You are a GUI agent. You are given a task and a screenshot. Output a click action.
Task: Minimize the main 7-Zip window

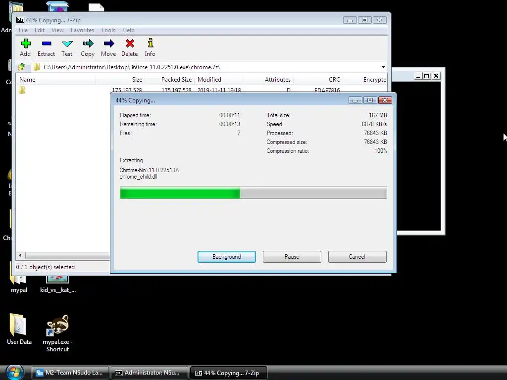tap(350, 20)
